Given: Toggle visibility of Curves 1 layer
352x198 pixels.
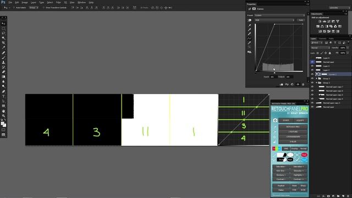Looking at the screenshot, I should (x=312, y=74).
